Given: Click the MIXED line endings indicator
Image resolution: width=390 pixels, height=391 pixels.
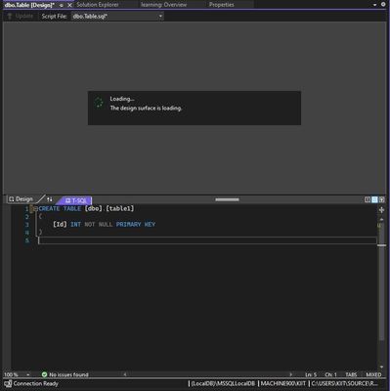Looking at the screenshot, I should click(x=373, y=374).
